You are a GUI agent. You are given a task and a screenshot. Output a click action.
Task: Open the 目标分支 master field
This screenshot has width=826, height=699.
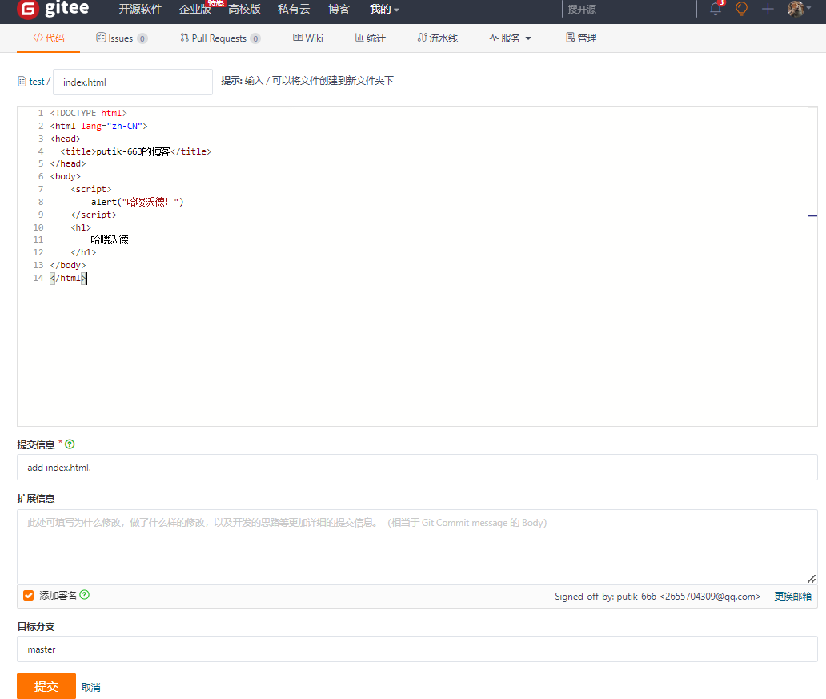416,649
